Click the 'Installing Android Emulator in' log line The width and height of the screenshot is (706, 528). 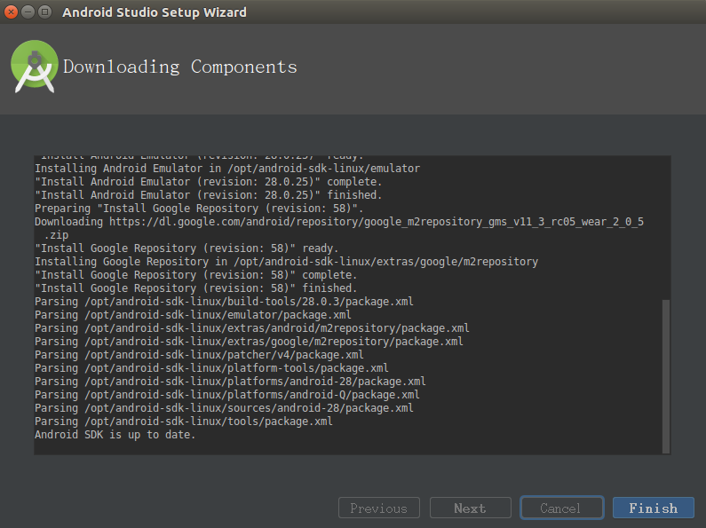pyautogui.click(x=227, y=169)
